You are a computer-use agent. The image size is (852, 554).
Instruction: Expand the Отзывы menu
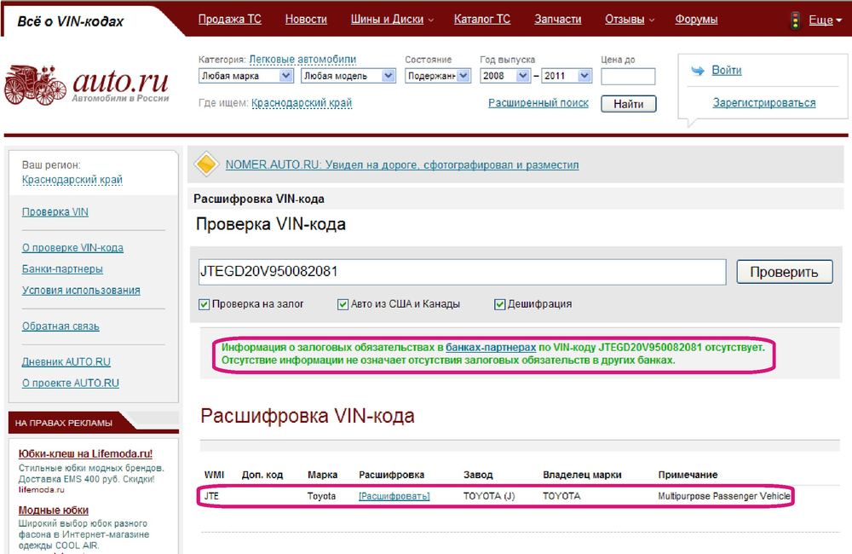(630, 19)
